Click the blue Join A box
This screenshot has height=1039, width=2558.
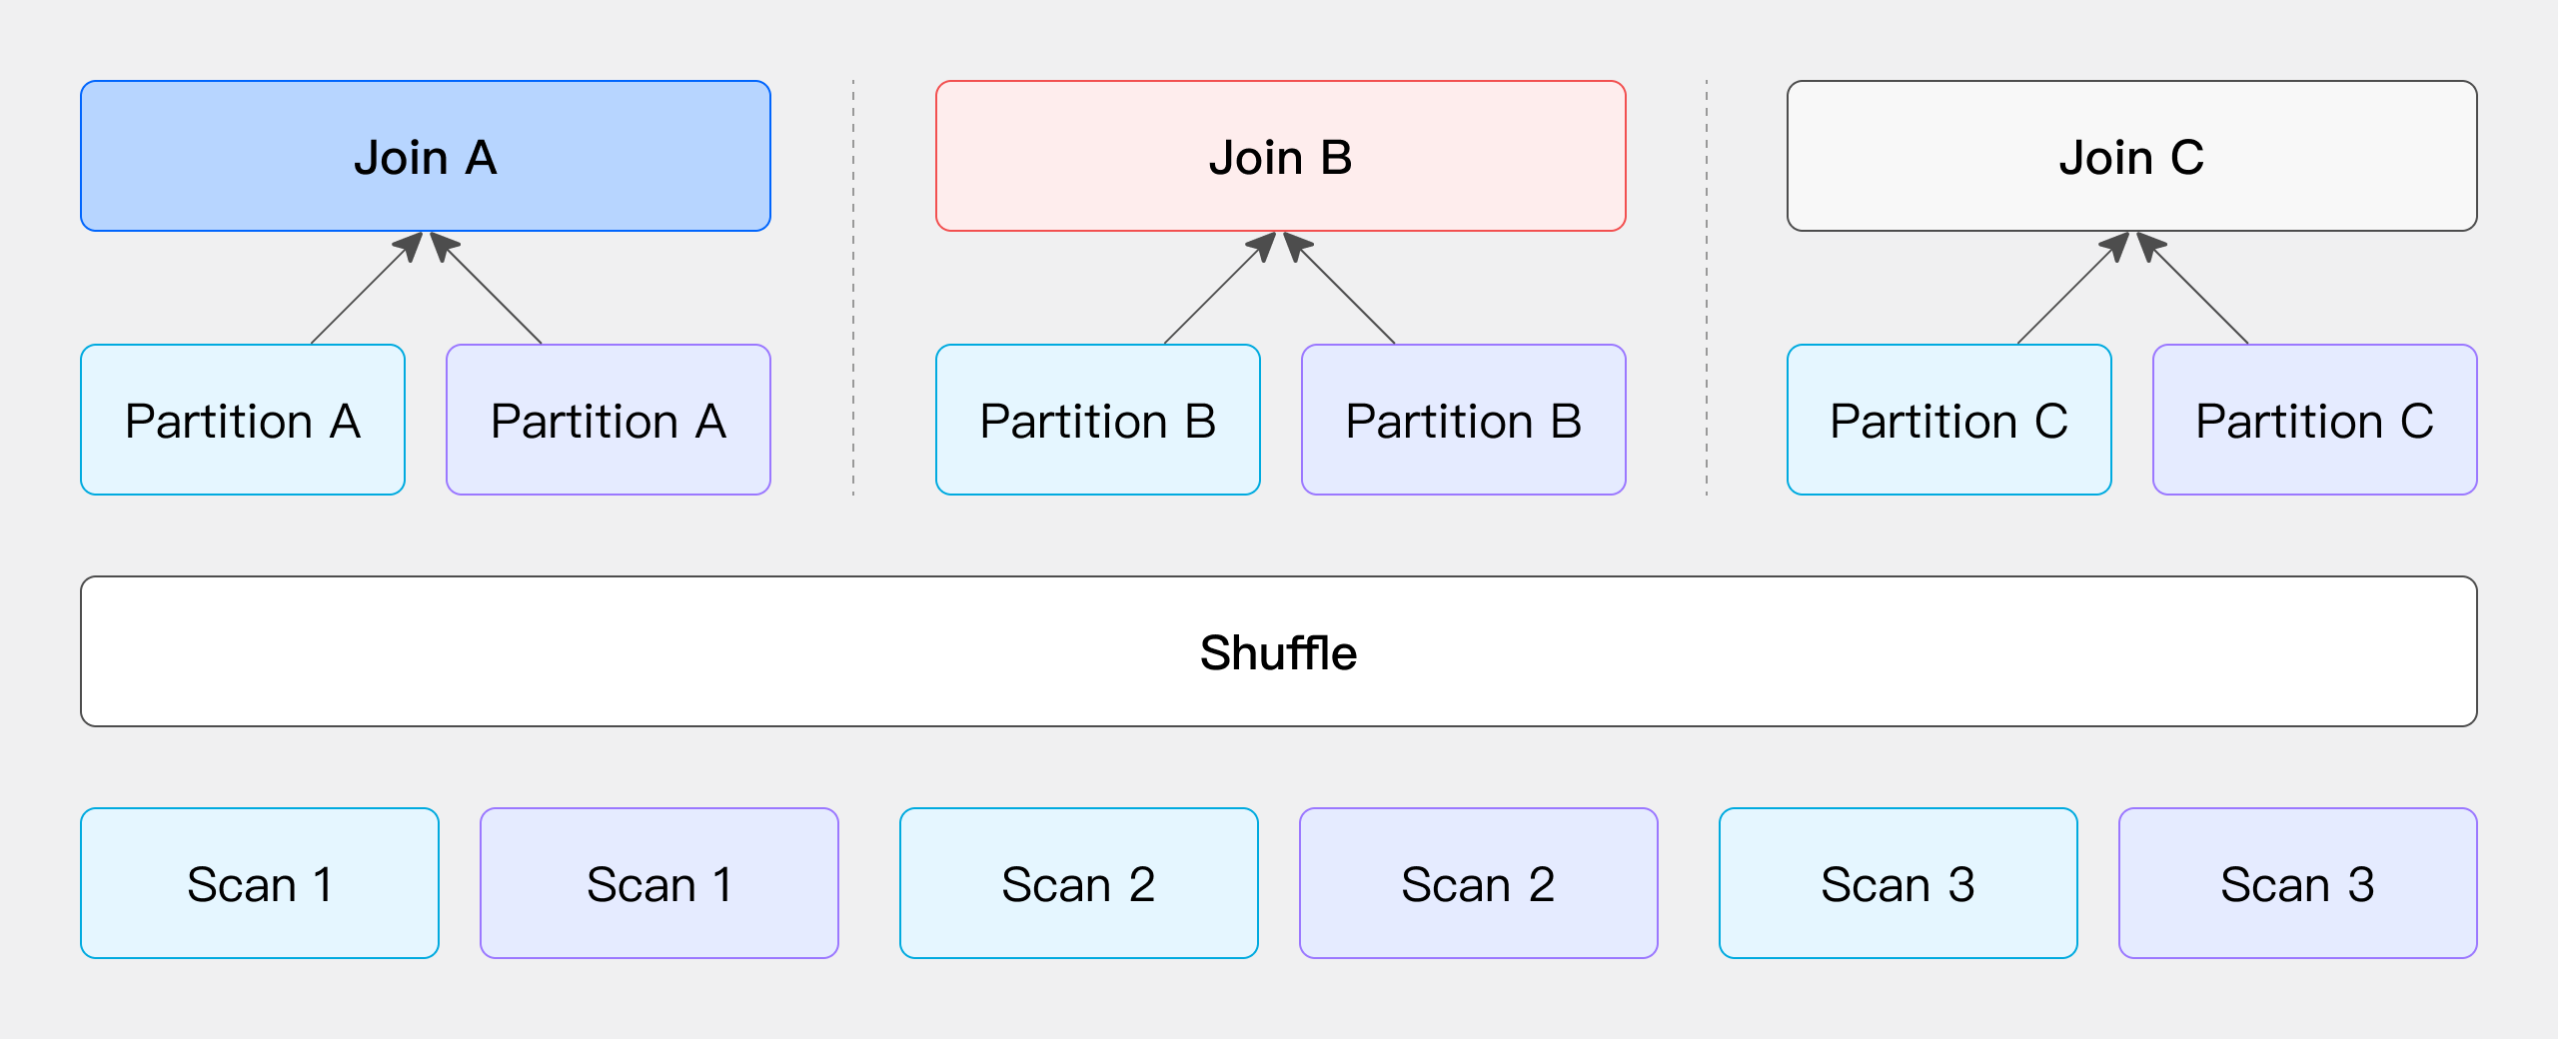(426, 156)
